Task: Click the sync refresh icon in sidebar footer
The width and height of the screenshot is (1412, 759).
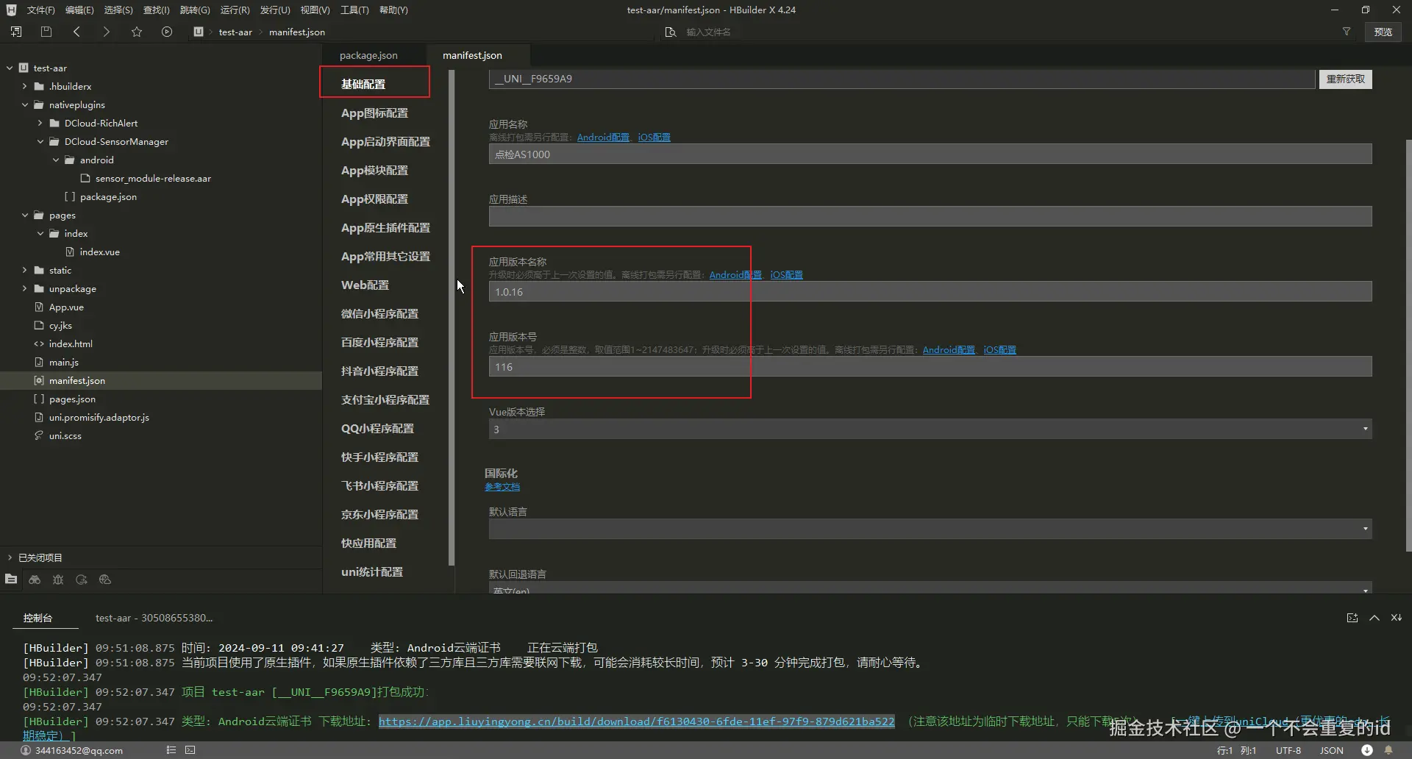Action: pyautogui.click(x=82, y=580)
